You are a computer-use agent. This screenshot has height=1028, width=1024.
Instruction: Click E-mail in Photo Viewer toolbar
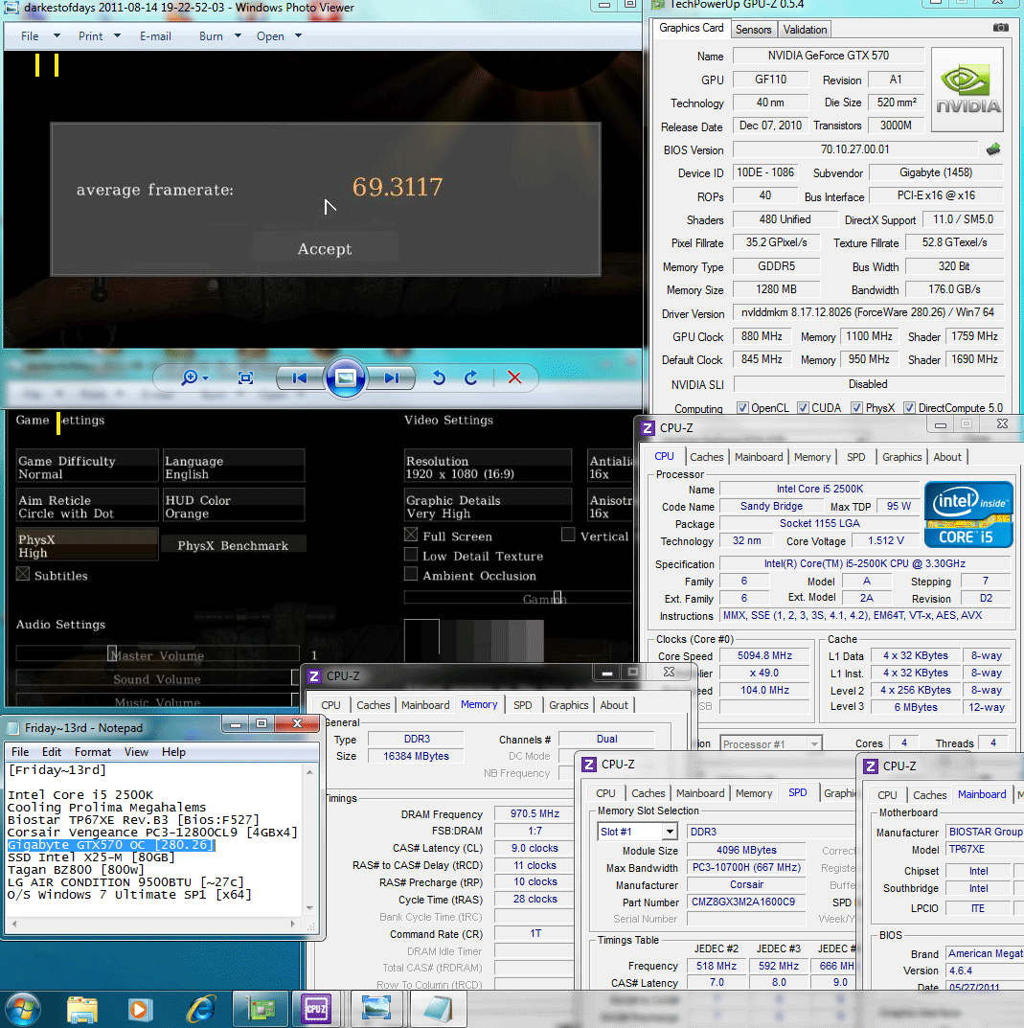point(155,36)
